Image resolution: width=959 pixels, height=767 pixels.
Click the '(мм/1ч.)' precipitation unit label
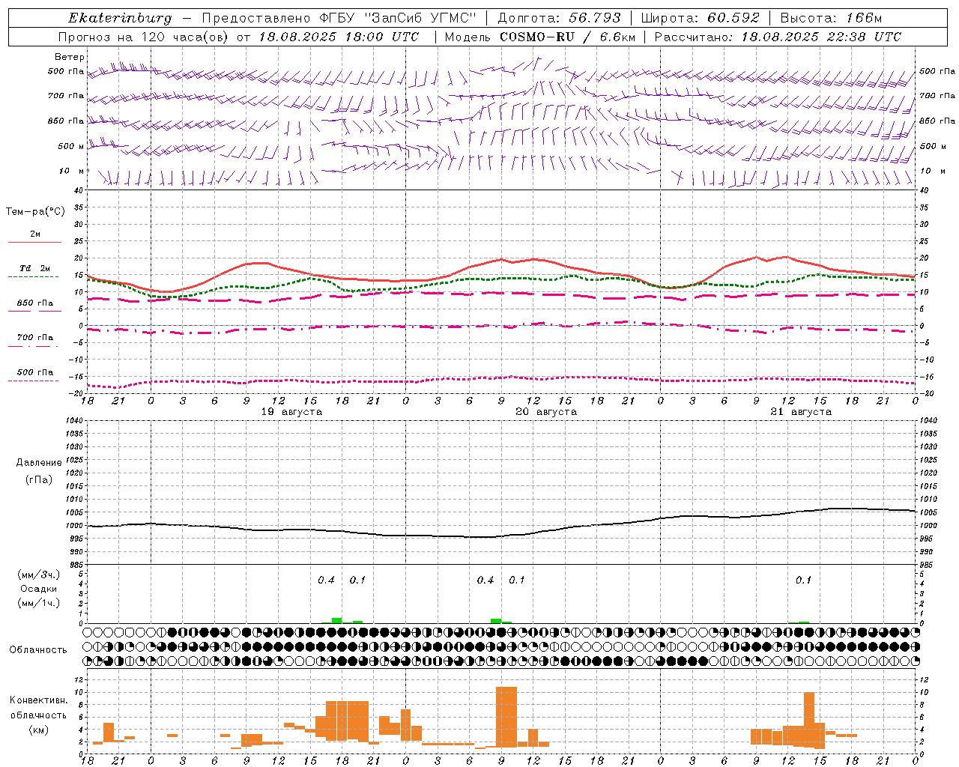(x=39, y=603)
